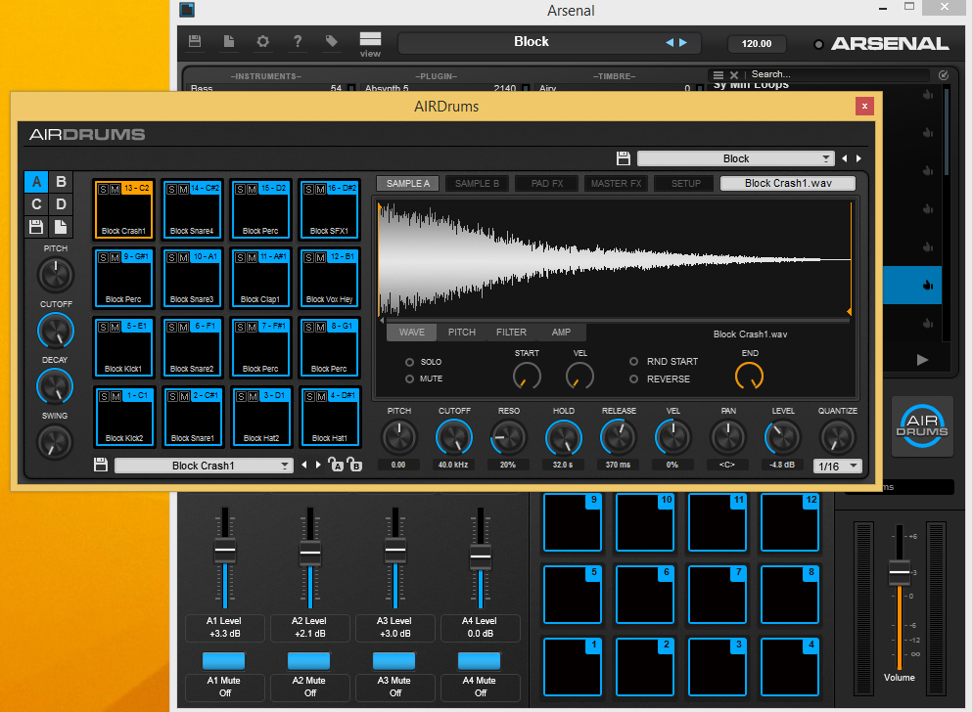
Task: Switch to pad bank B
Action: tap(61, 182)
